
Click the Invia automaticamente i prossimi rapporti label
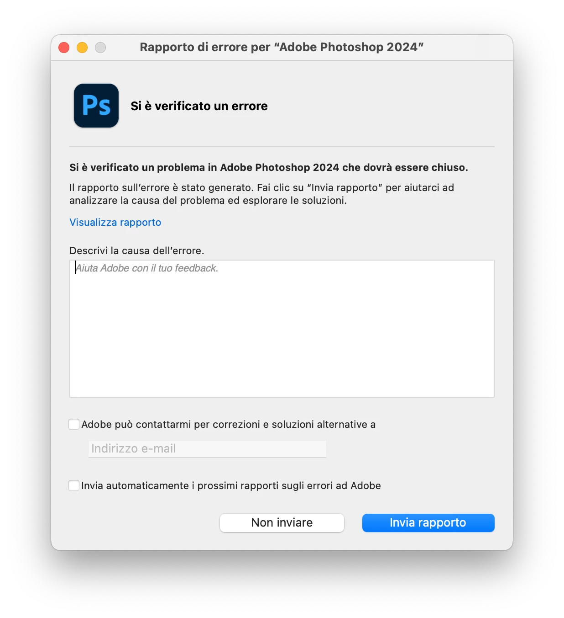click(231, 485)
